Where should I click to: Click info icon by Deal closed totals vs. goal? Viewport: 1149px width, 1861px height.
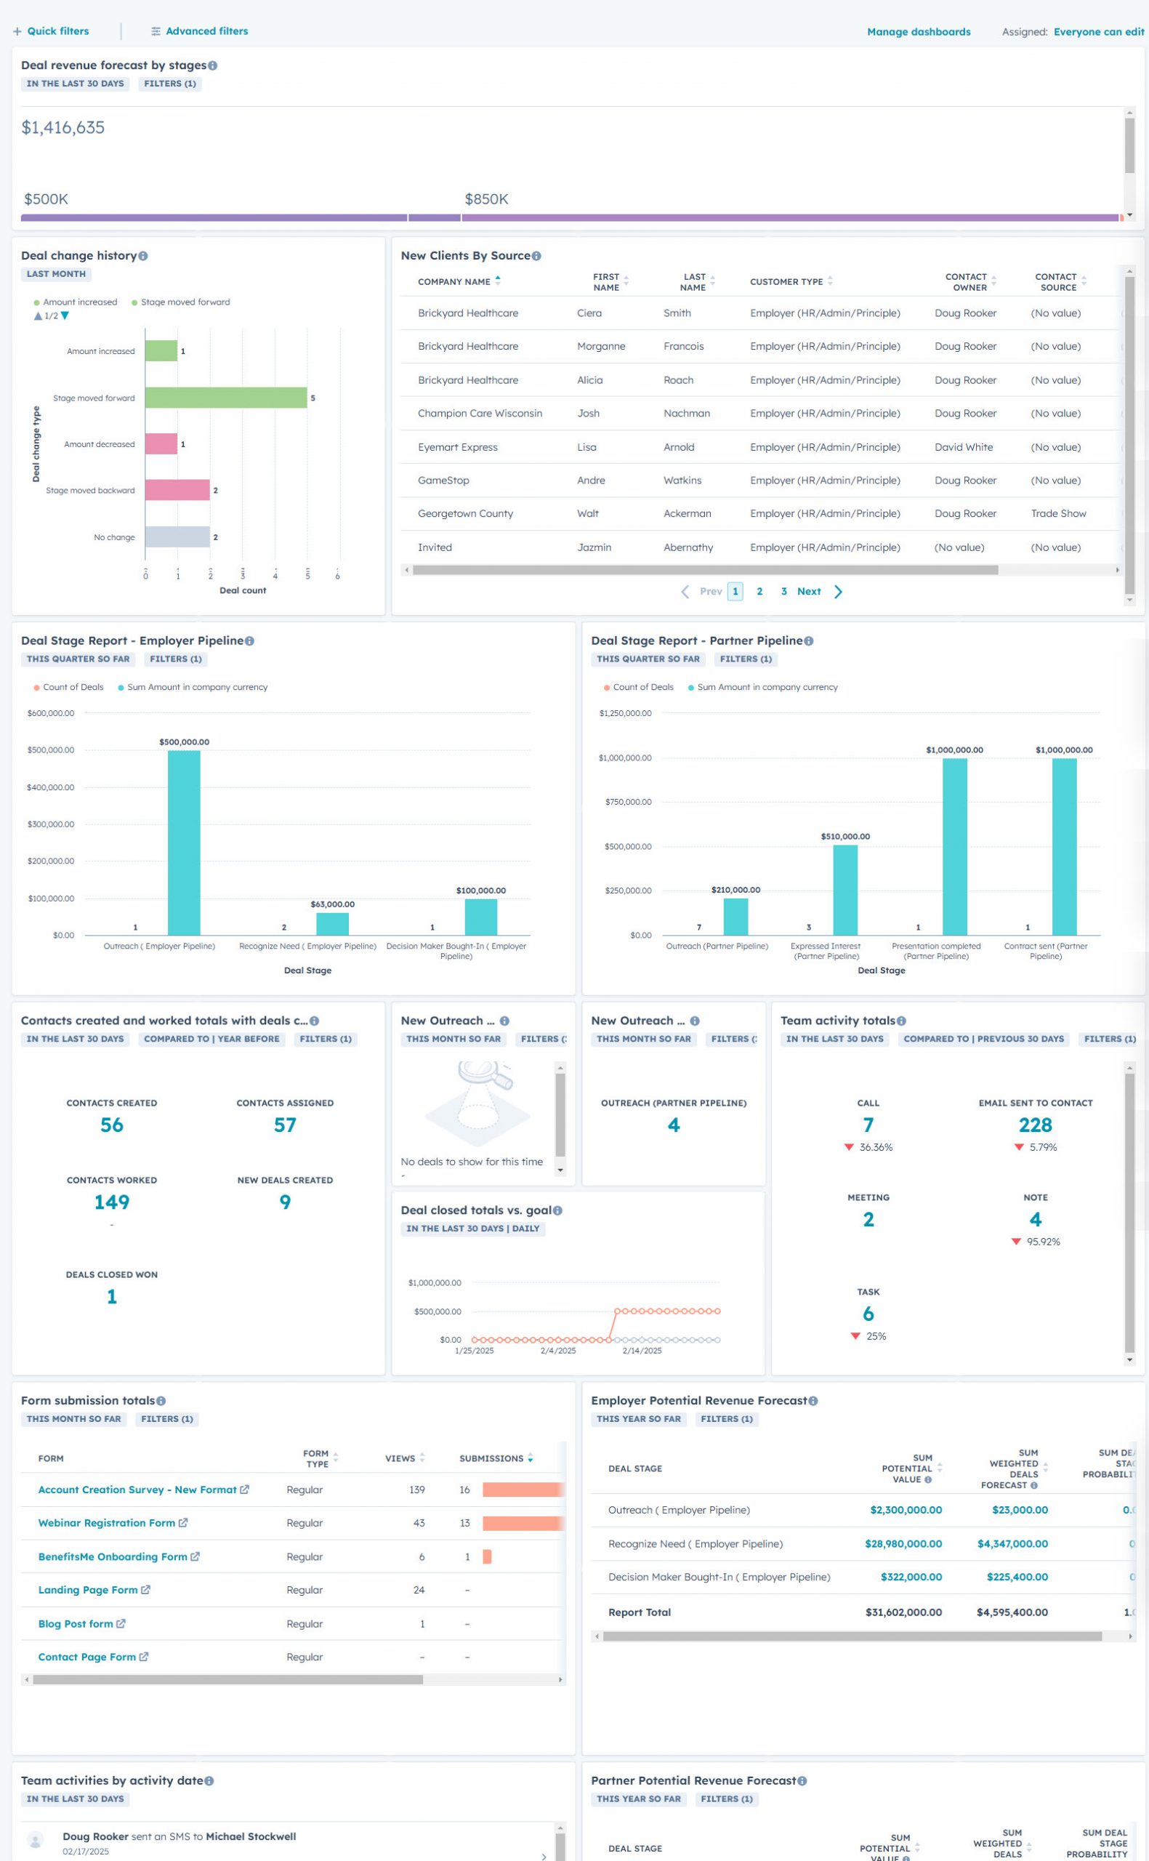click(557, 1210)
